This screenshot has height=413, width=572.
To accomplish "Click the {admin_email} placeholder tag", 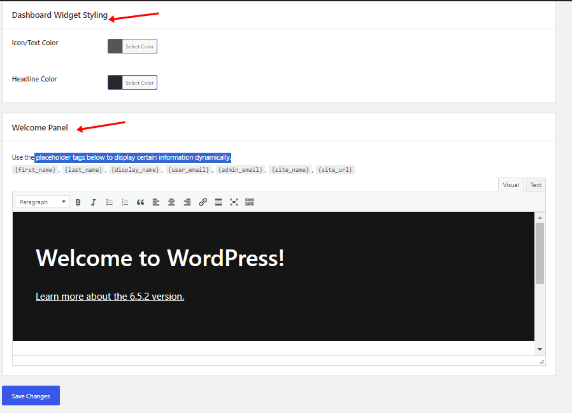I will [240, 170].
